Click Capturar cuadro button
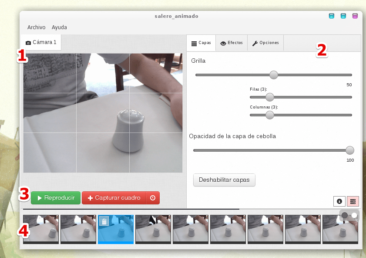This screenshot has height=258, width=366. pyautogui.click(x=114, y=198)
